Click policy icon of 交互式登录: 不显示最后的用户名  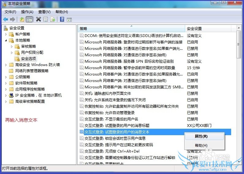(82, 119)
